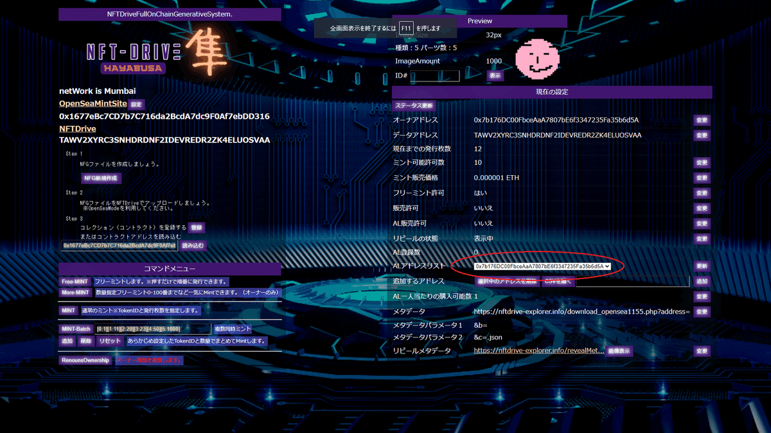Click 選択中のアドレスを削除 button

pyautogui.click(x=507, y=281)
